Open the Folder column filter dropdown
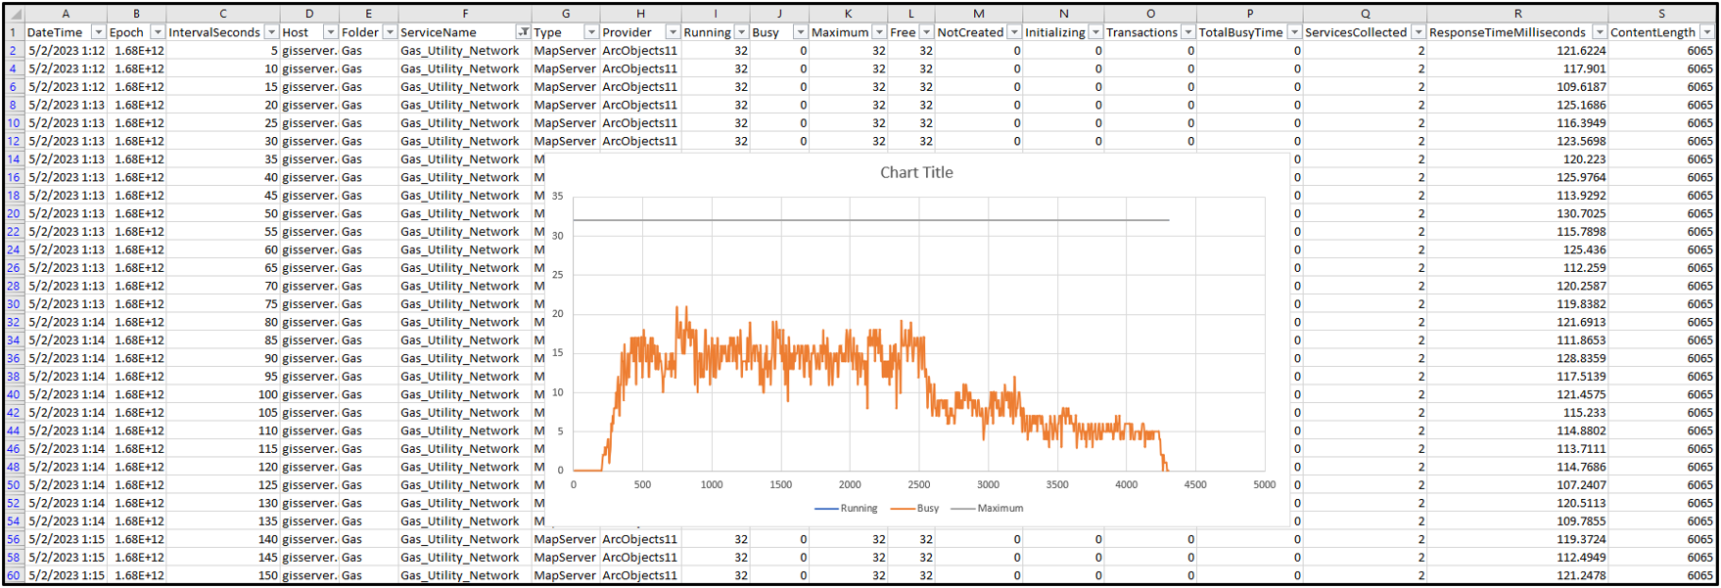Viewport: 1721px width, 588px height. pyautogui.click(x=390, y=32)
